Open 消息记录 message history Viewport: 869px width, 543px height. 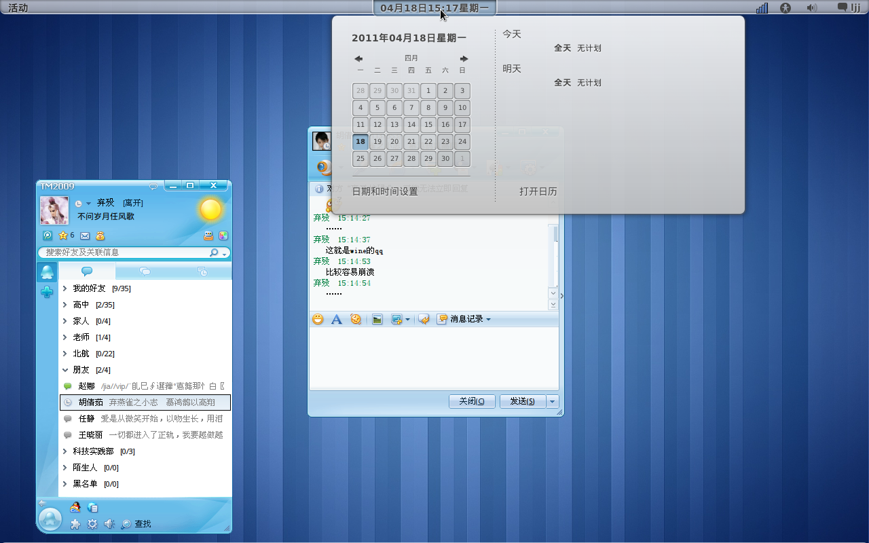(x=464, y=319)
